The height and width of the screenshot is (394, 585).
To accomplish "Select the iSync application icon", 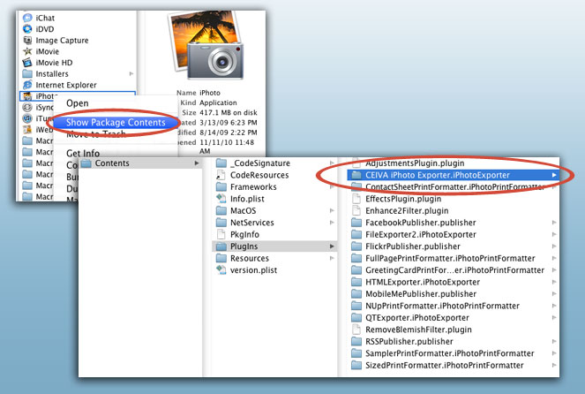I will (x=27, y=107).
